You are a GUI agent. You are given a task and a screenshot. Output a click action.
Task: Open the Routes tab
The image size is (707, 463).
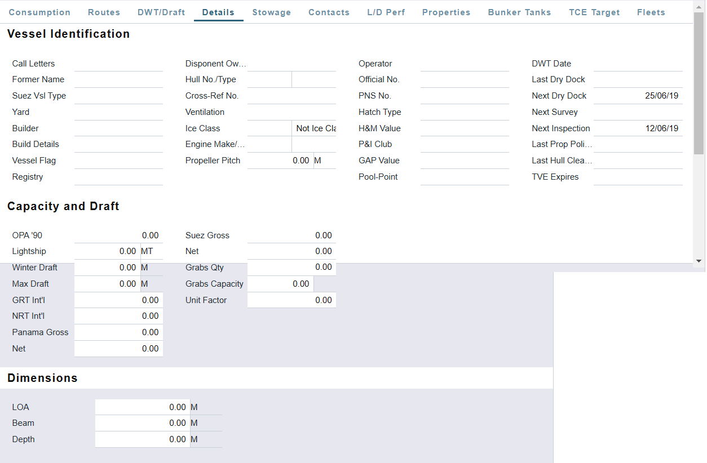point(104,12)
